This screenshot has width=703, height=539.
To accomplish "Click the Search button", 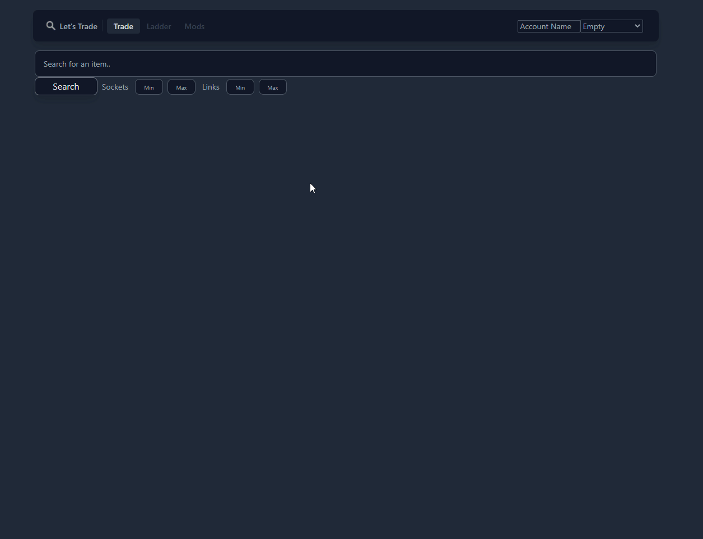I will tap(66, 86).
